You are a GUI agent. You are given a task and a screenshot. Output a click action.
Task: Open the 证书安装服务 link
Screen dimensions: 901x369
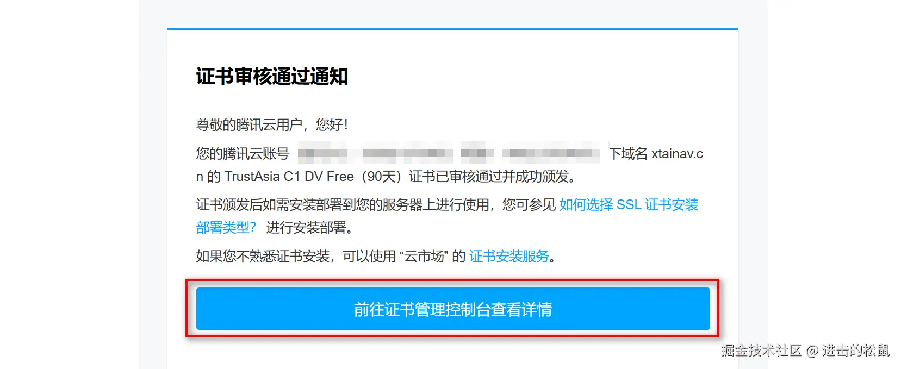point(509,257)
